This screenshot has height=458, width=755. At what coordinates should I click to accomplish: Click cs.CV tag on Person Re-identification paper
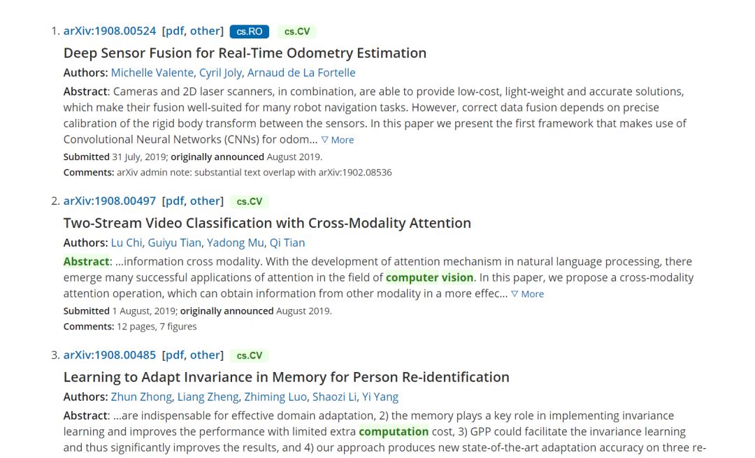(x=250, y=356)
